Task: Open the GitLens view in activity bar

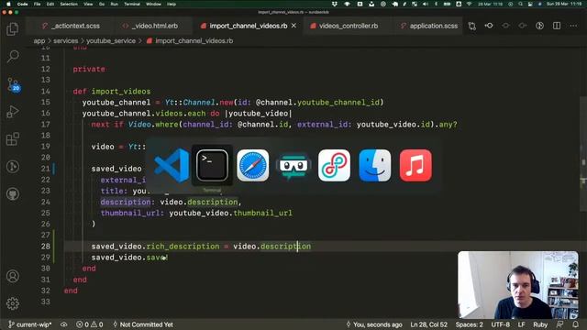Action: 12,167
